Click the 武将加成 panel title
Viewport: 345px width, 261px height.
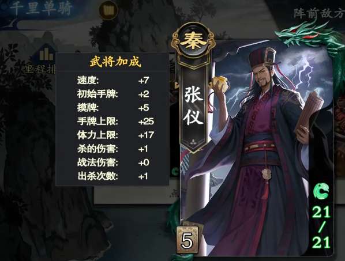tap(115, 62)
